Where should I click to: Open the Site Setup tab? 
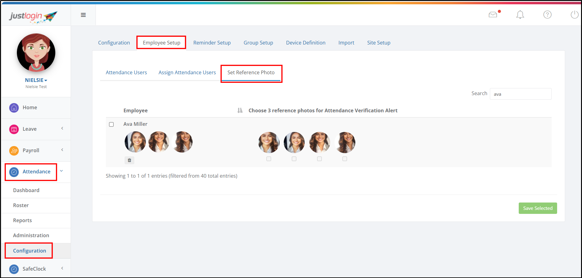(379, 43)
